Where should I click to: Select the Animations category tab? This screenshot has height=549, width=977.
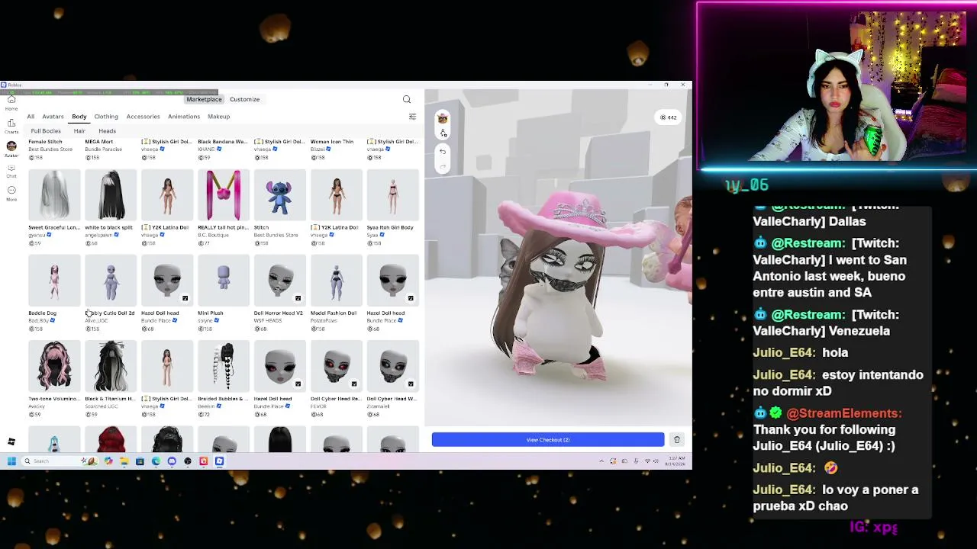(x=184, y=117)
